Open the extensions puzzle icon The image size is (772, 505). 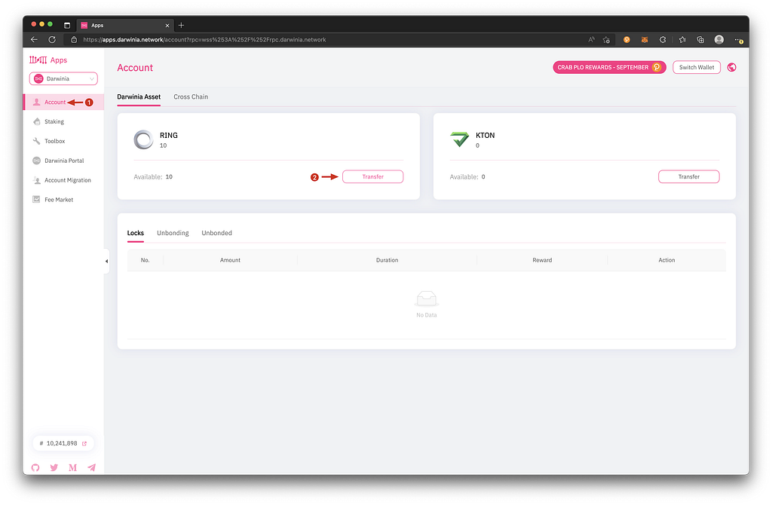click(x=663, y=40)
